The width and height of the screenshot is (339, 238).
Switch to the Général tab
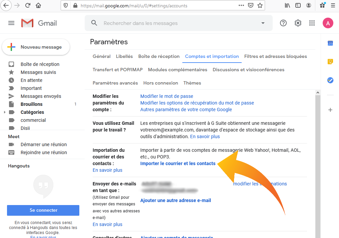tap(102, 56)
